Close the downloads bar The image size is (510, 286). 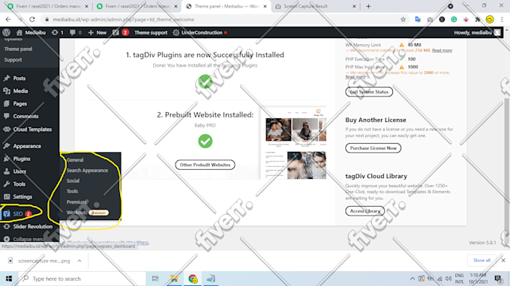502,261
